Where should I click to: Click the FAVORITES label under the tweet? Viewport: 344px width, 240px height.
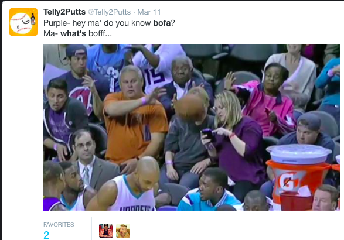tap(59, 224)
